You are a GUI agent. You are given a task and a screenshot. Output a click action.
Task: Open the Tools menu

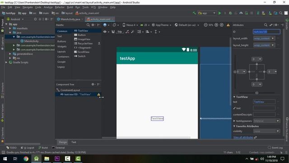coord(85,7)
